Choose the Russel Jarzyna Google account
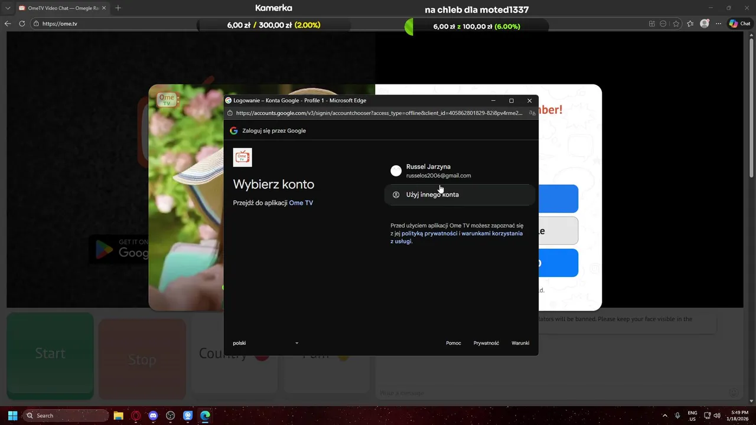Image resolution: width=756 pixels, height=425 pixels. coord(460,171)
